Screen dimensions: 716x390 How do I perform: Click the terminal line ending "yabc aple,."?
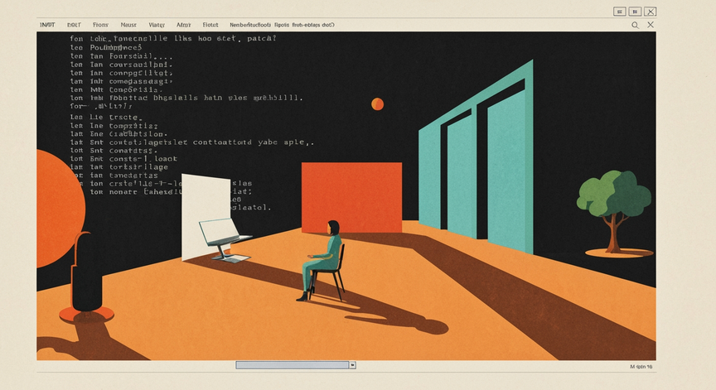(x=191, y=142)
